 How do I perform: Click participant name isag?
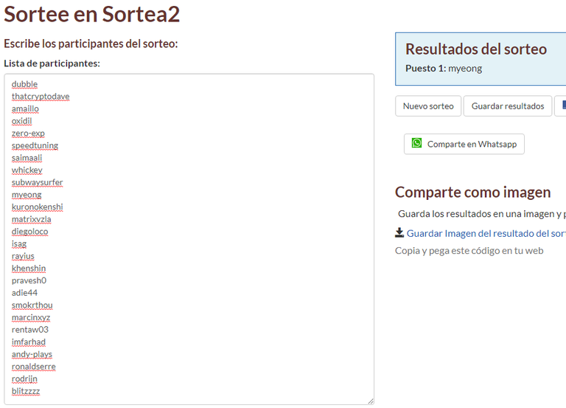[18, 244]
